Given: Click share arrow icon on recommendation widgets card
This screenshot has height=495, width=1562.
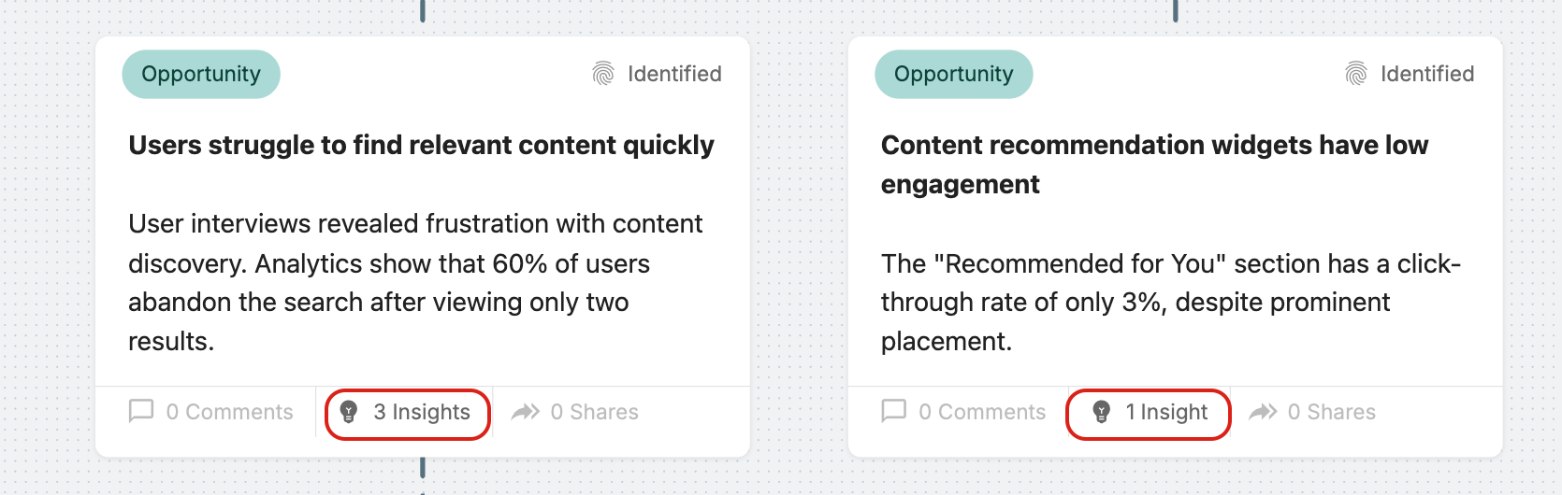Looking at the screenshot, I should point(1263,412).
